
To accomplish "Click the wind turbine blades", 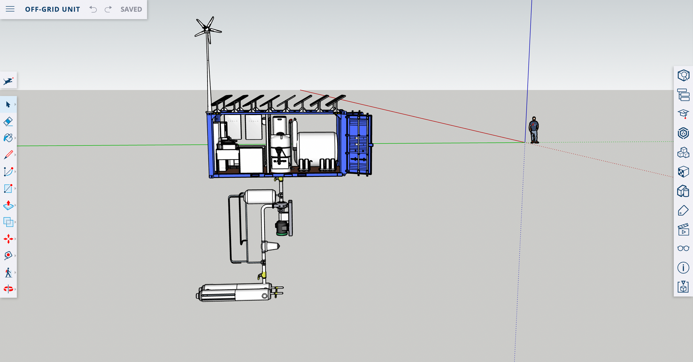I will click(208, 28).
